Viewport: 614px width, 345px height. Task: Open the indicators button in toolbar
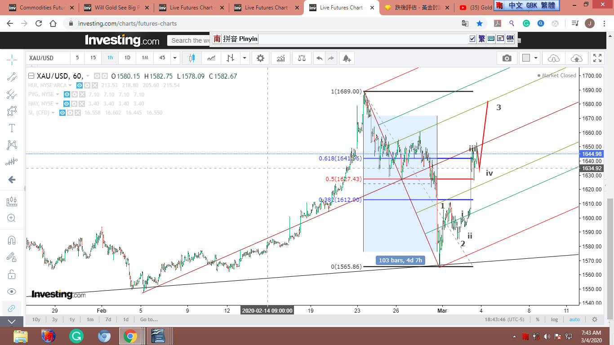pos(280,58)
